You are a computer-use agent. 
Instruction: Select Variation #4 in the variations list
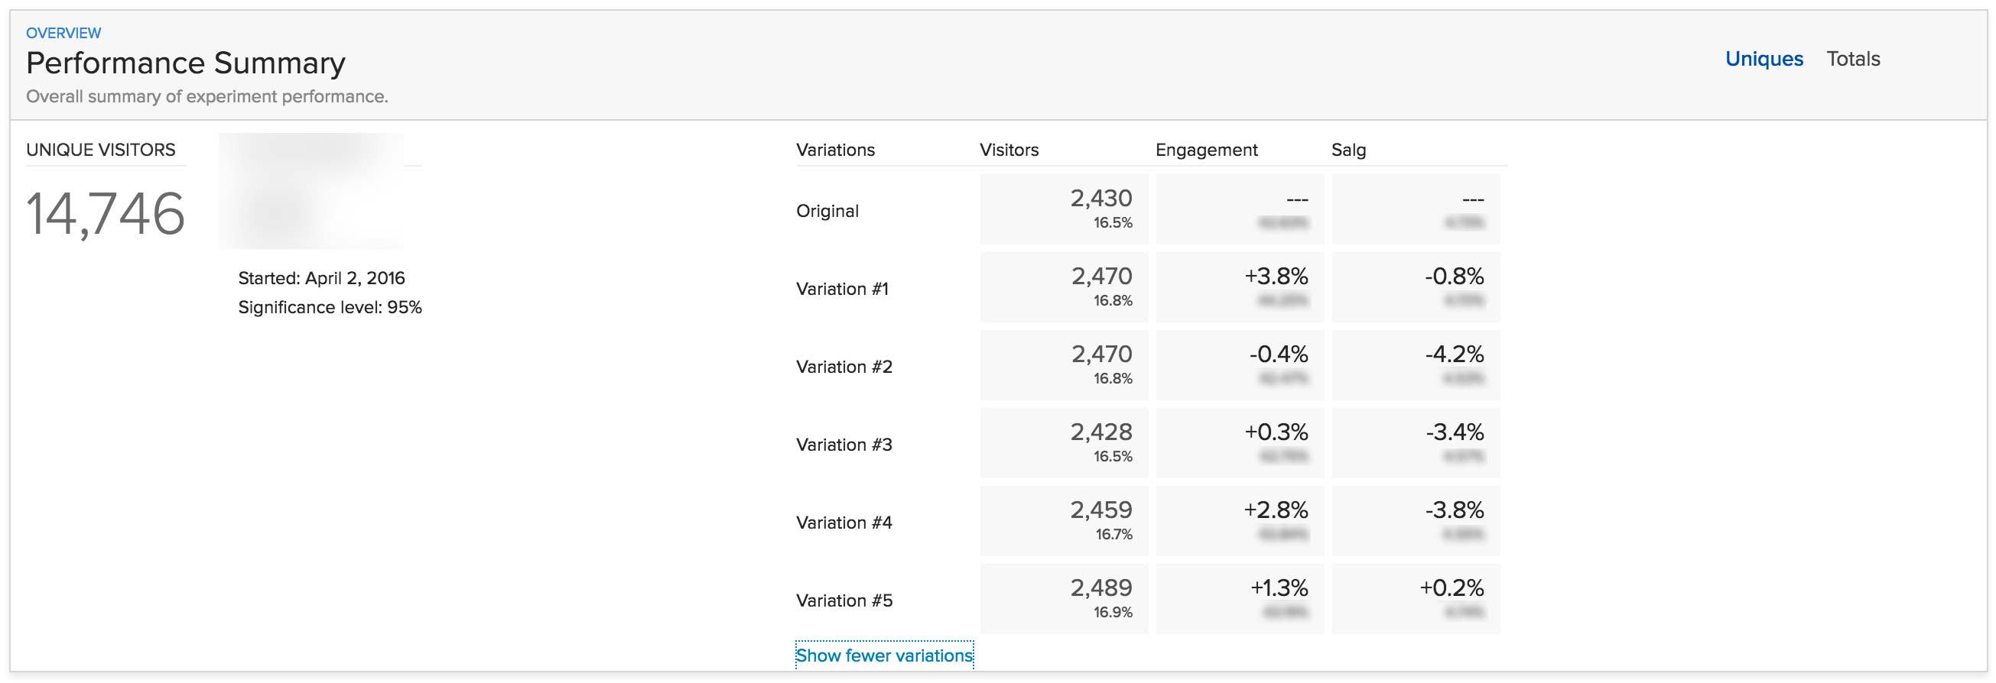844,523
